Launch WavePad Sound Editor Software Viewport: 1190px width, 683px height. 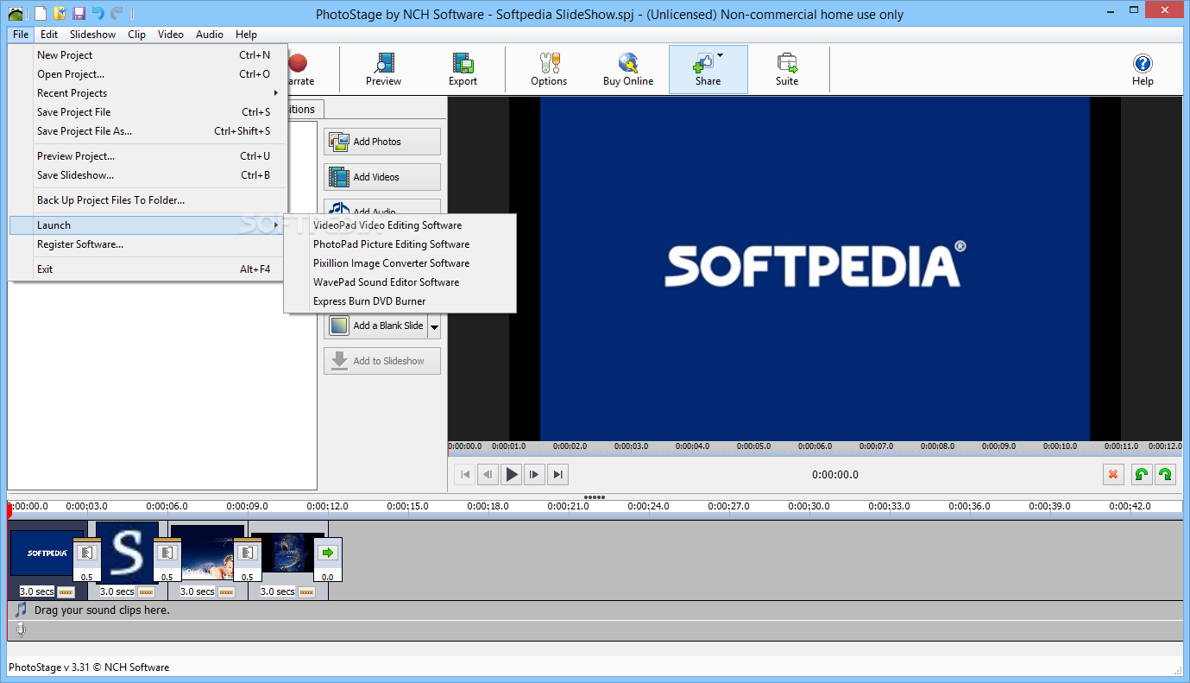tap(400, 282)
